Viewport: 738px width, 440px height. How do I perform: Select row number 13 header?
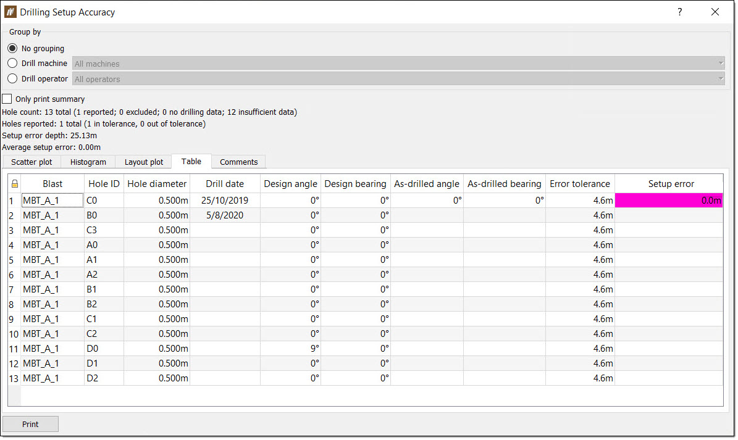click(x=14, y=378)
